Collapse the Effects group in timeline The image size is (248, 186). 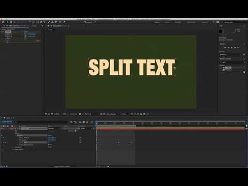click(13, 133)
